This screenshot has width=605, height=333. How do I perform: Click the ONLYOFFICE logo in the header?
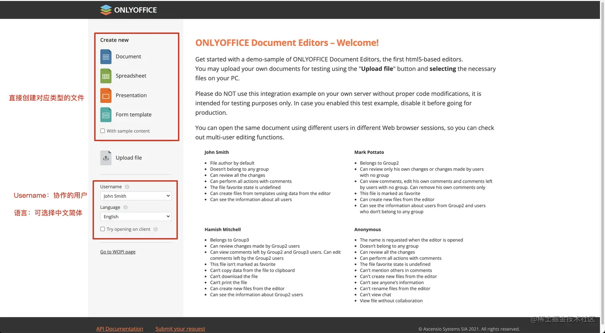tap(128, 10)
